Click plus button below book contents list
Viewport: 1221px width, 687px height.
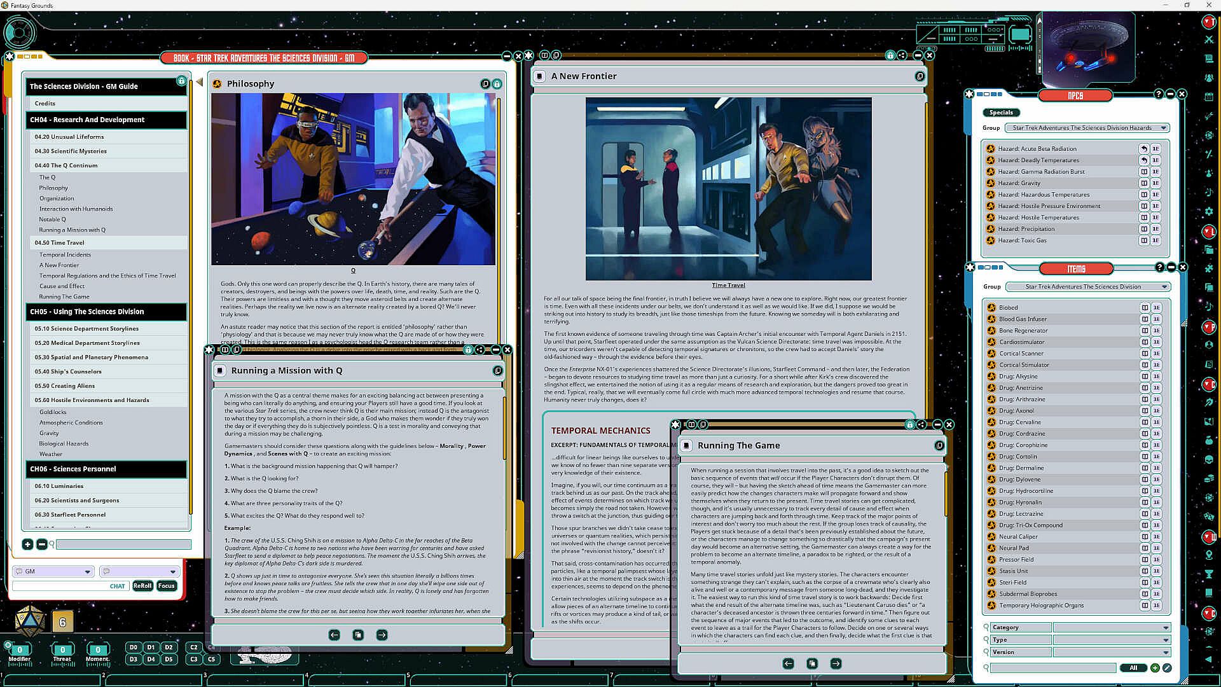click(x=27, y=545)
